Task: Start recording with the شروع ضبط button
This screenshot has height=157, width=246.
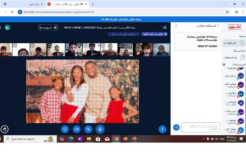Action: (x=48, y=27)
